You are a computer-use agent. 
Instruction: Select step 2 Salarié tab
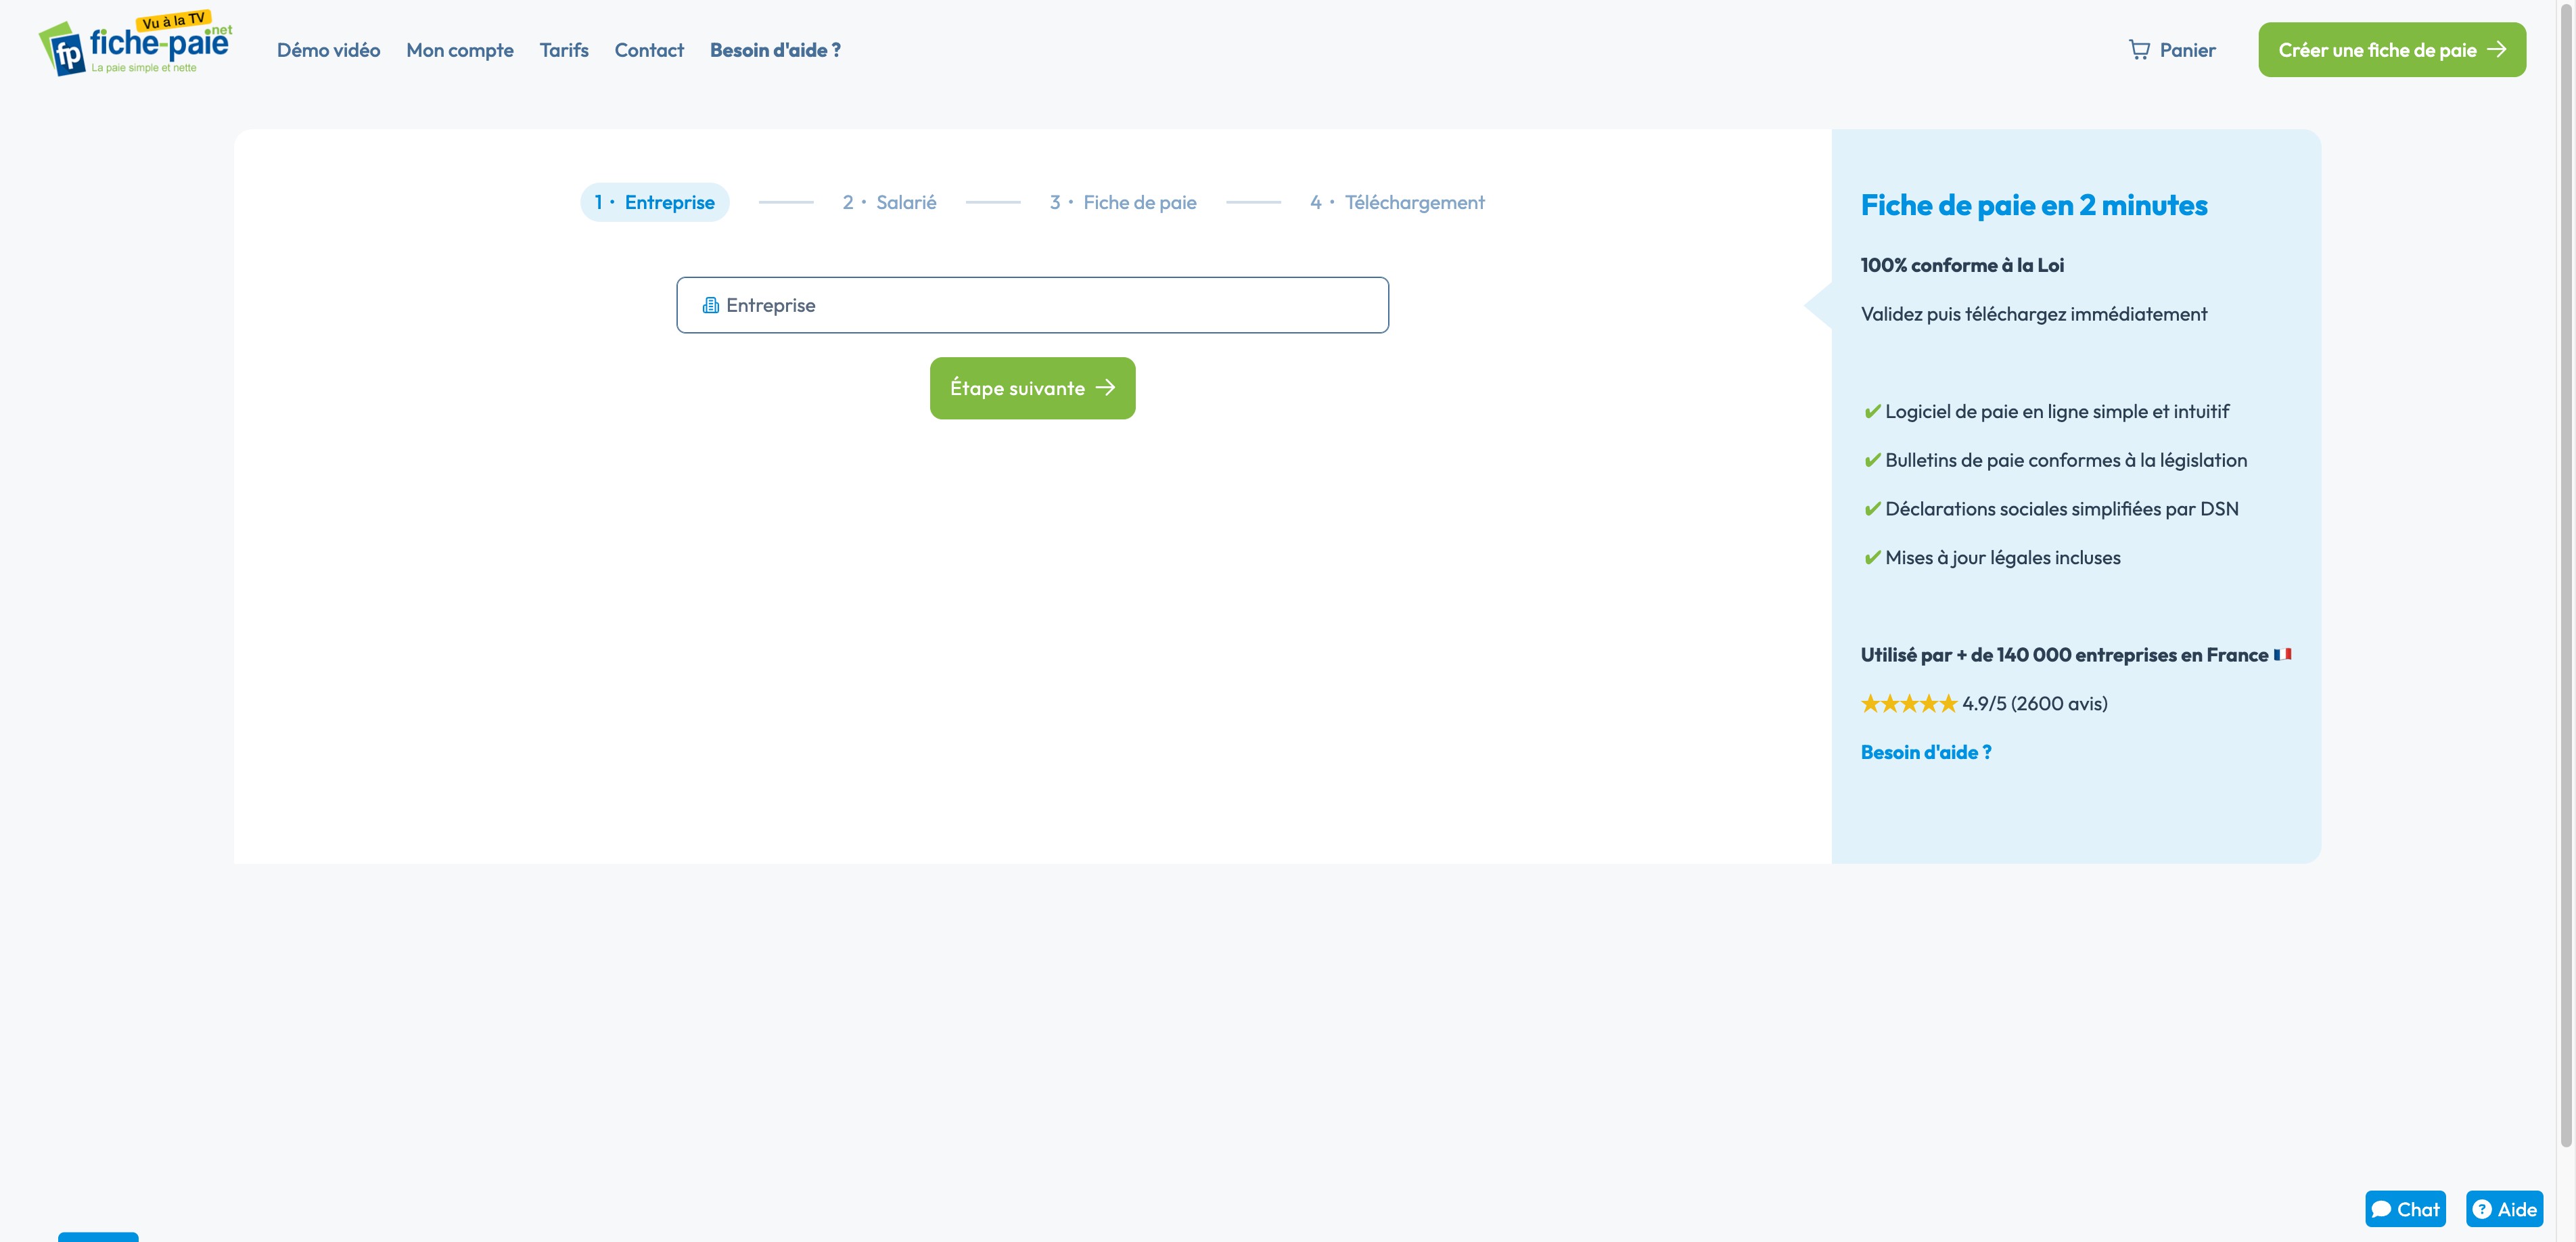click(889, 202)
